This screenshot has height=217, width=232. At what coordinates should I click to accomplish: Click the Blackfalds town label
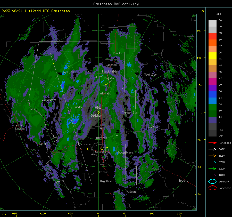click(x=110, y=71)
